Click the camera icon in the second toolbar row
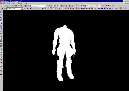The width and height of the screenshot is (129, 91). click(110, 9)
